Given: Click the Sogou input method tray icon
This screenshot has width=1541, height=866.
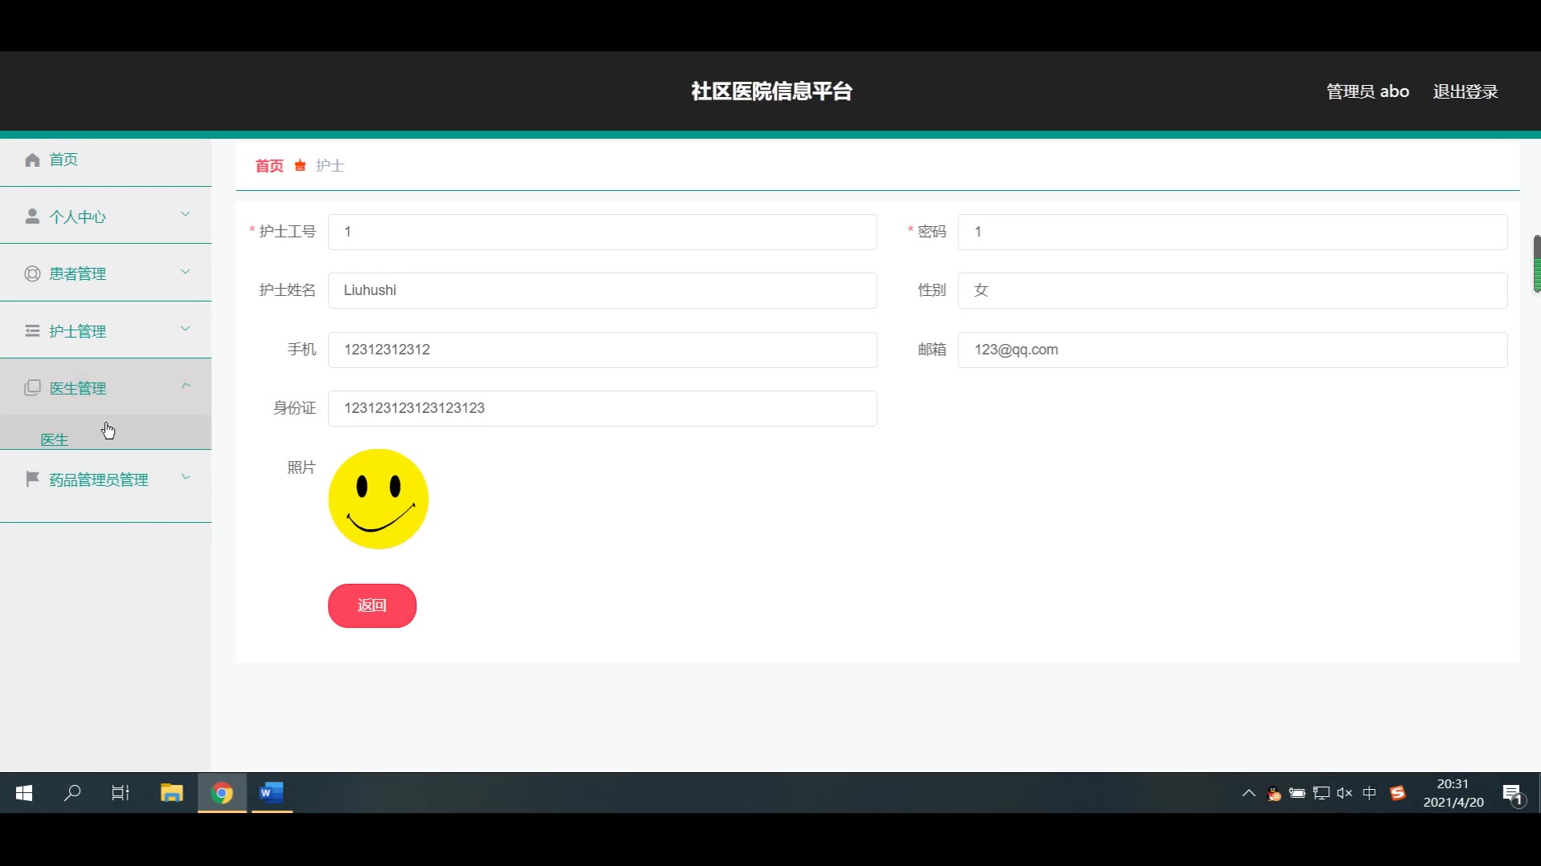Looking at the screenshot, I should pos(1397,793).
